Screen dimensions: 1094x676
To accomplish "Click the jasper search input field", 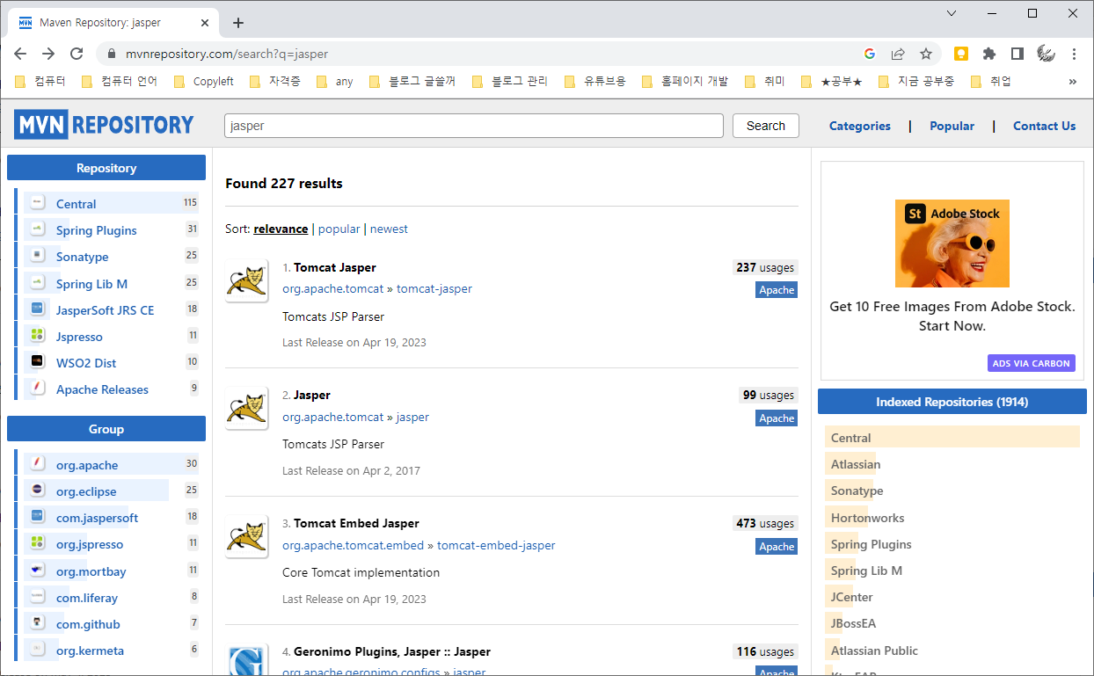I will point(474,126).
